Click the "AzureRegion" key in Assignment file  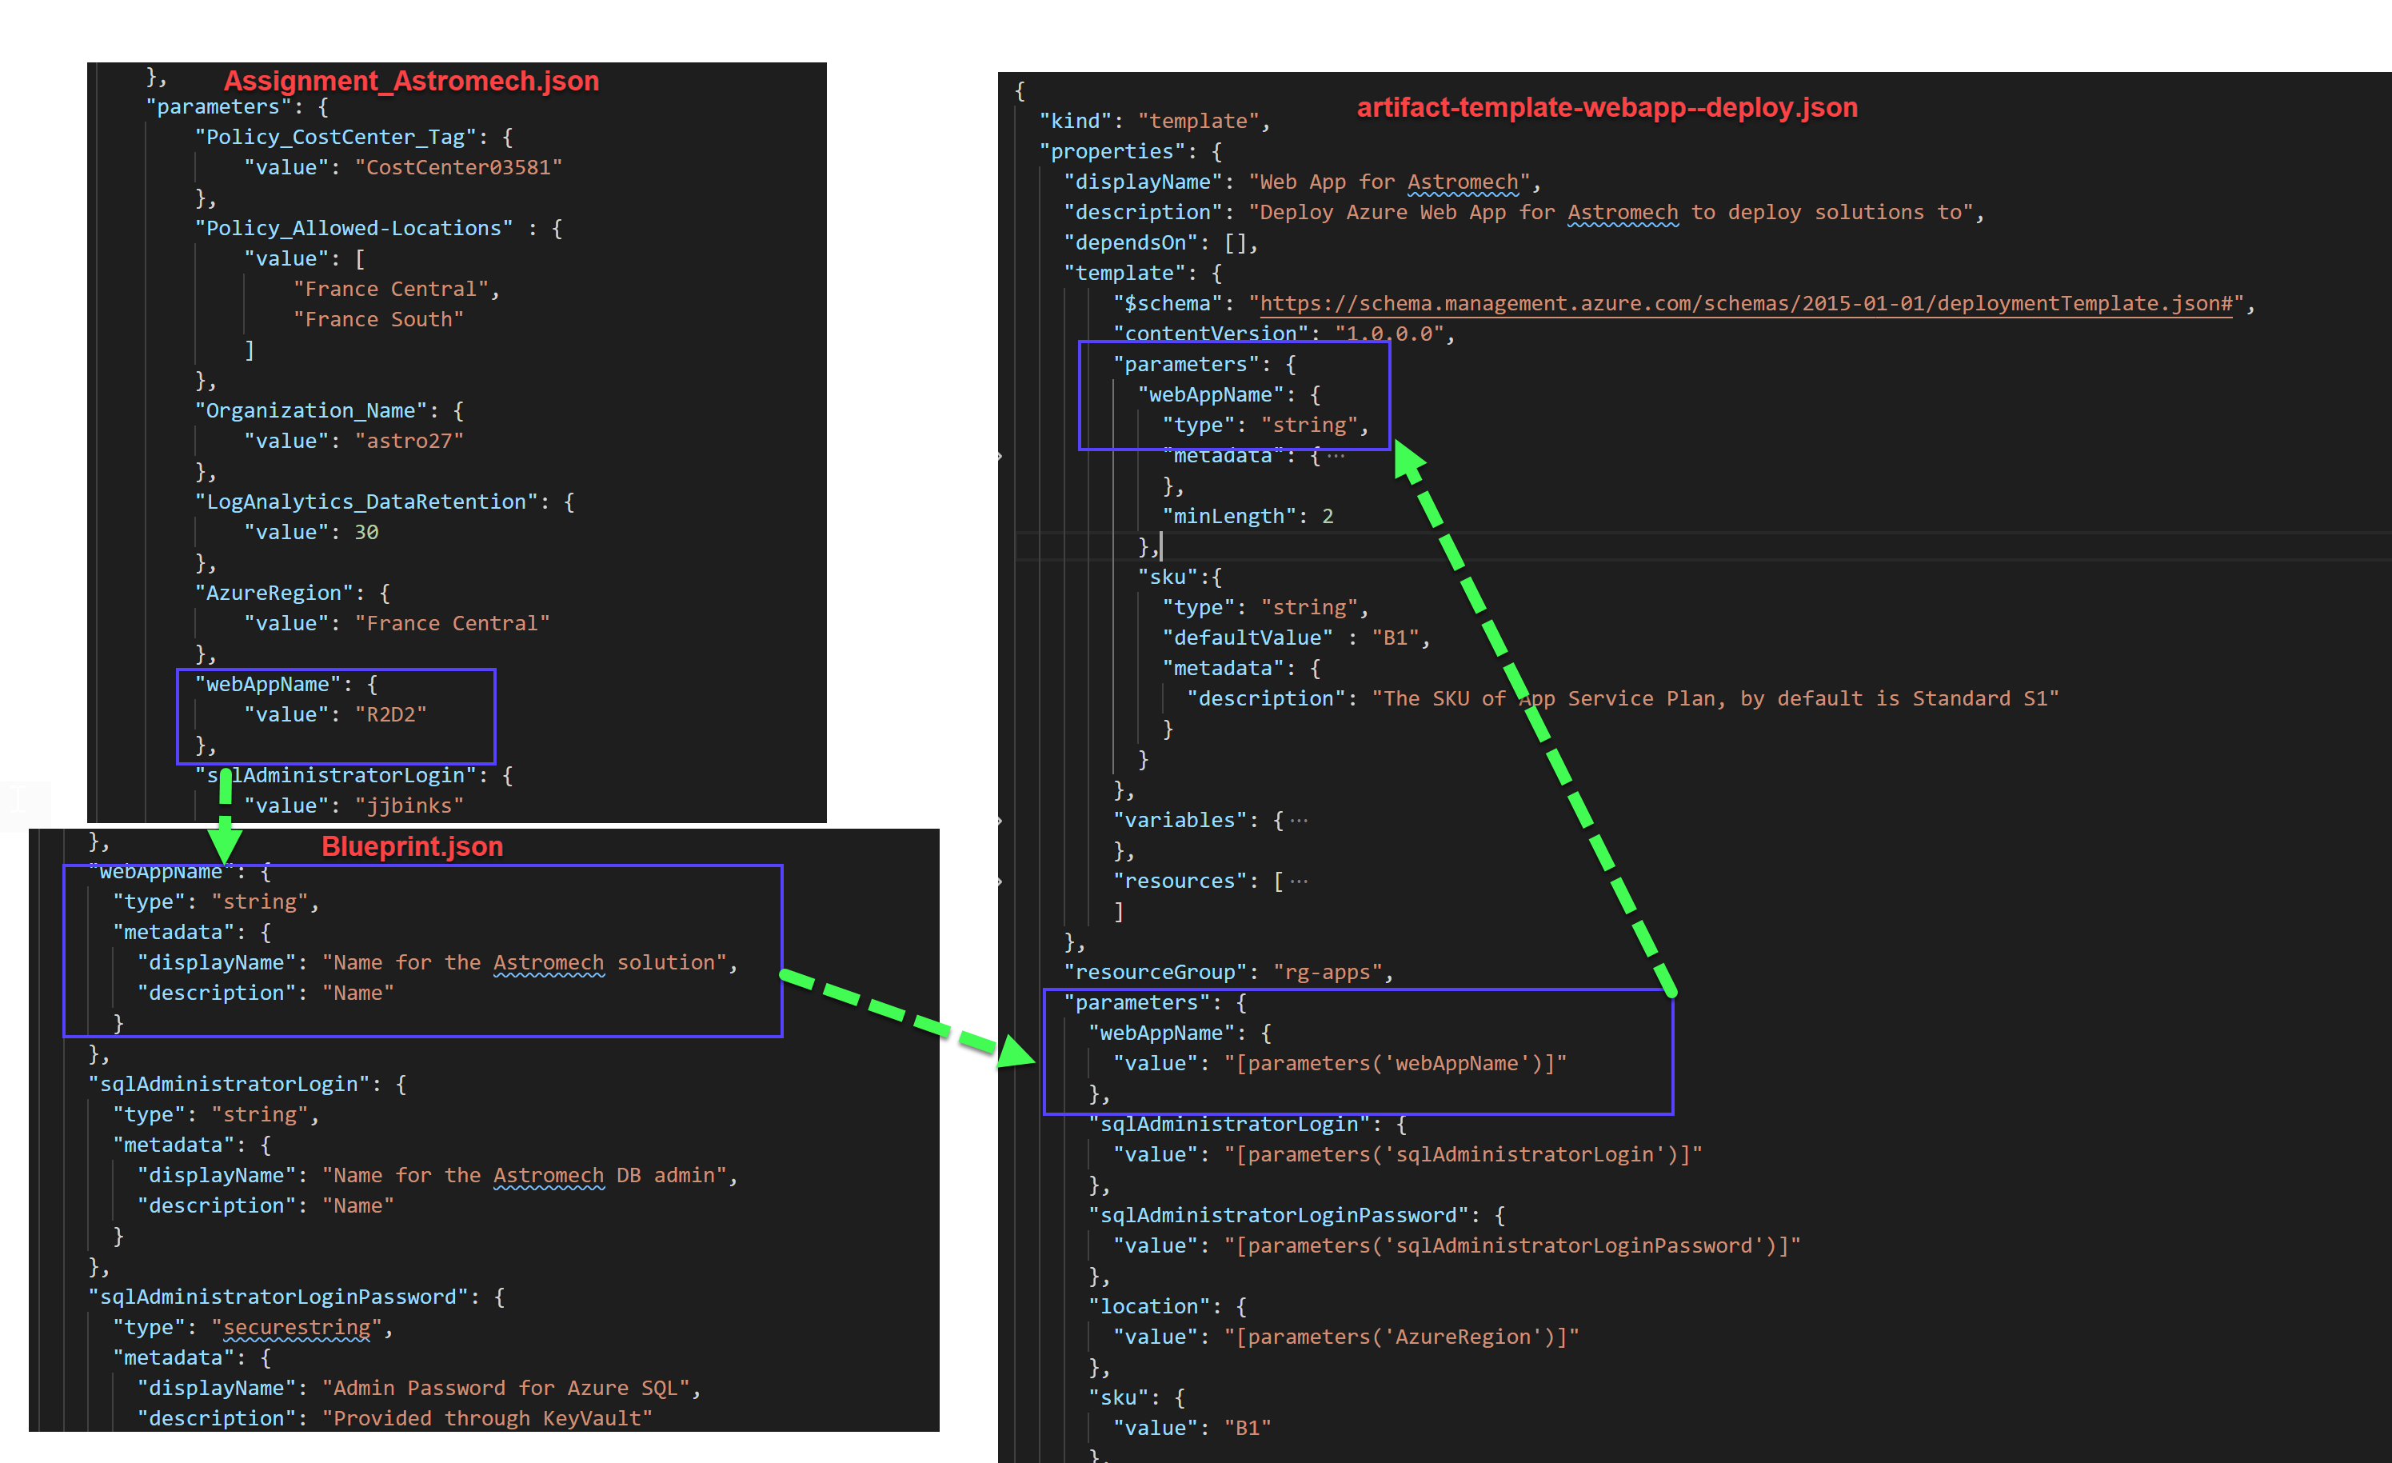(x=274, y=594)
